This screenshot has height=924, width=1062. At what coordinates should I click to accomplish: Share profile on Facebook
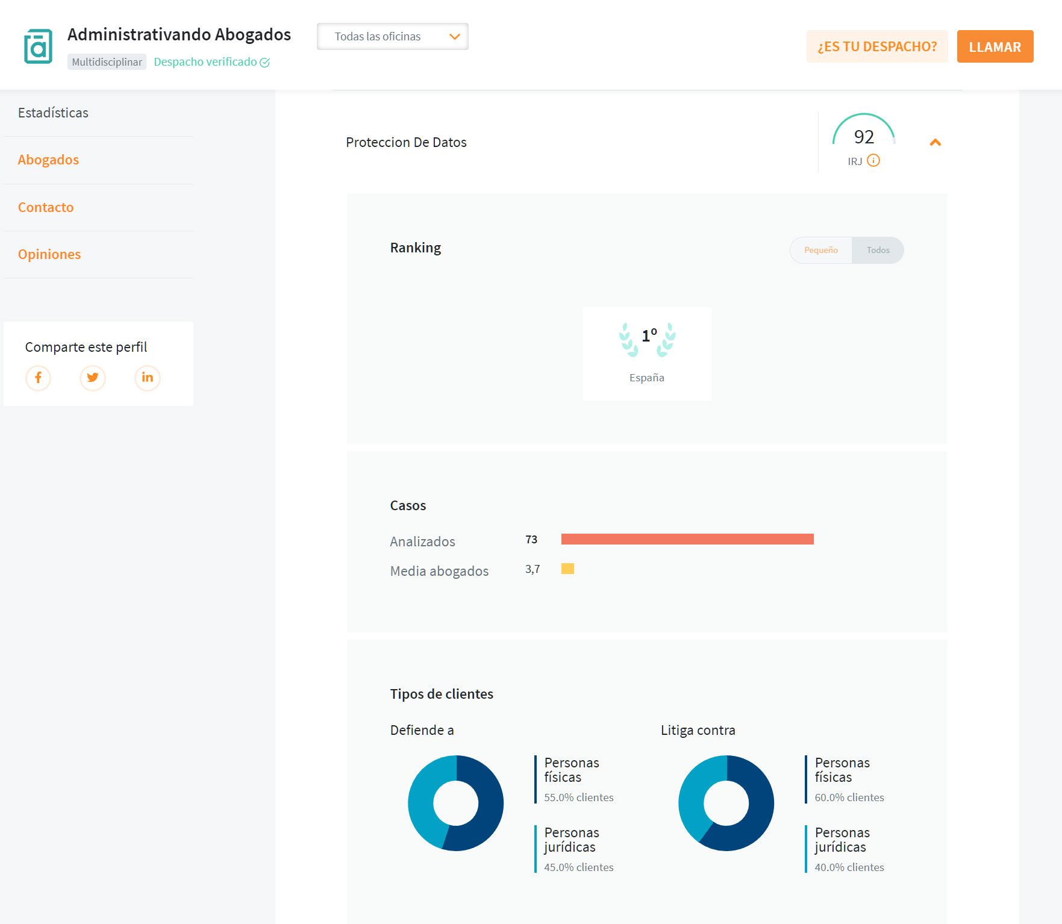[38, 378]
